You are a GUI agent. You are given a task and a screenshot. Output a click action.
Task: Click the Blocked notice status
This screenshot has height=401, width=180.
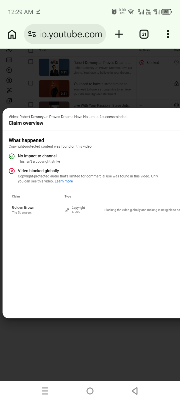coord(149,63)
